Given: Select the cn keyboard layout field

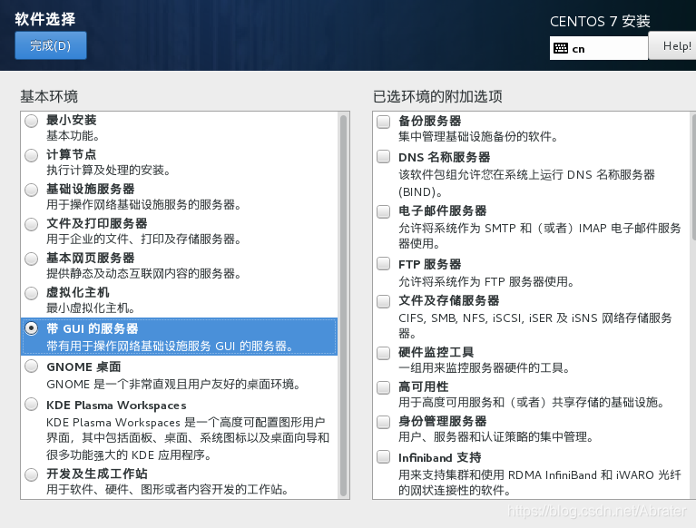Looking at the screenshot, I should click(599, 48).
